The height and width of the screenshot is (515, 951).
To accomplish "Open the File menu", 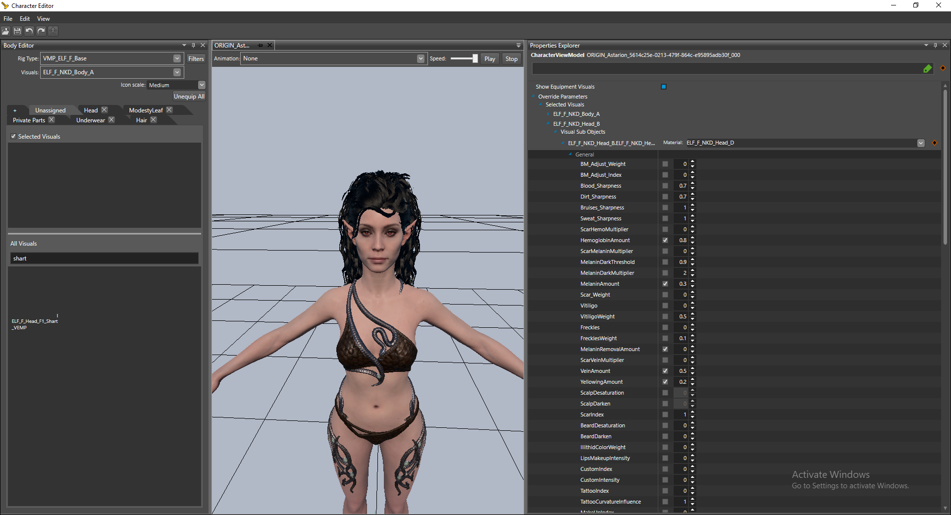I will pos(8,18).
